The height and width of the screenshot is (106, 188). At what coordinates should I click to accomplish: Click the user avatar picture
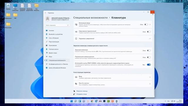coord(48,19)
